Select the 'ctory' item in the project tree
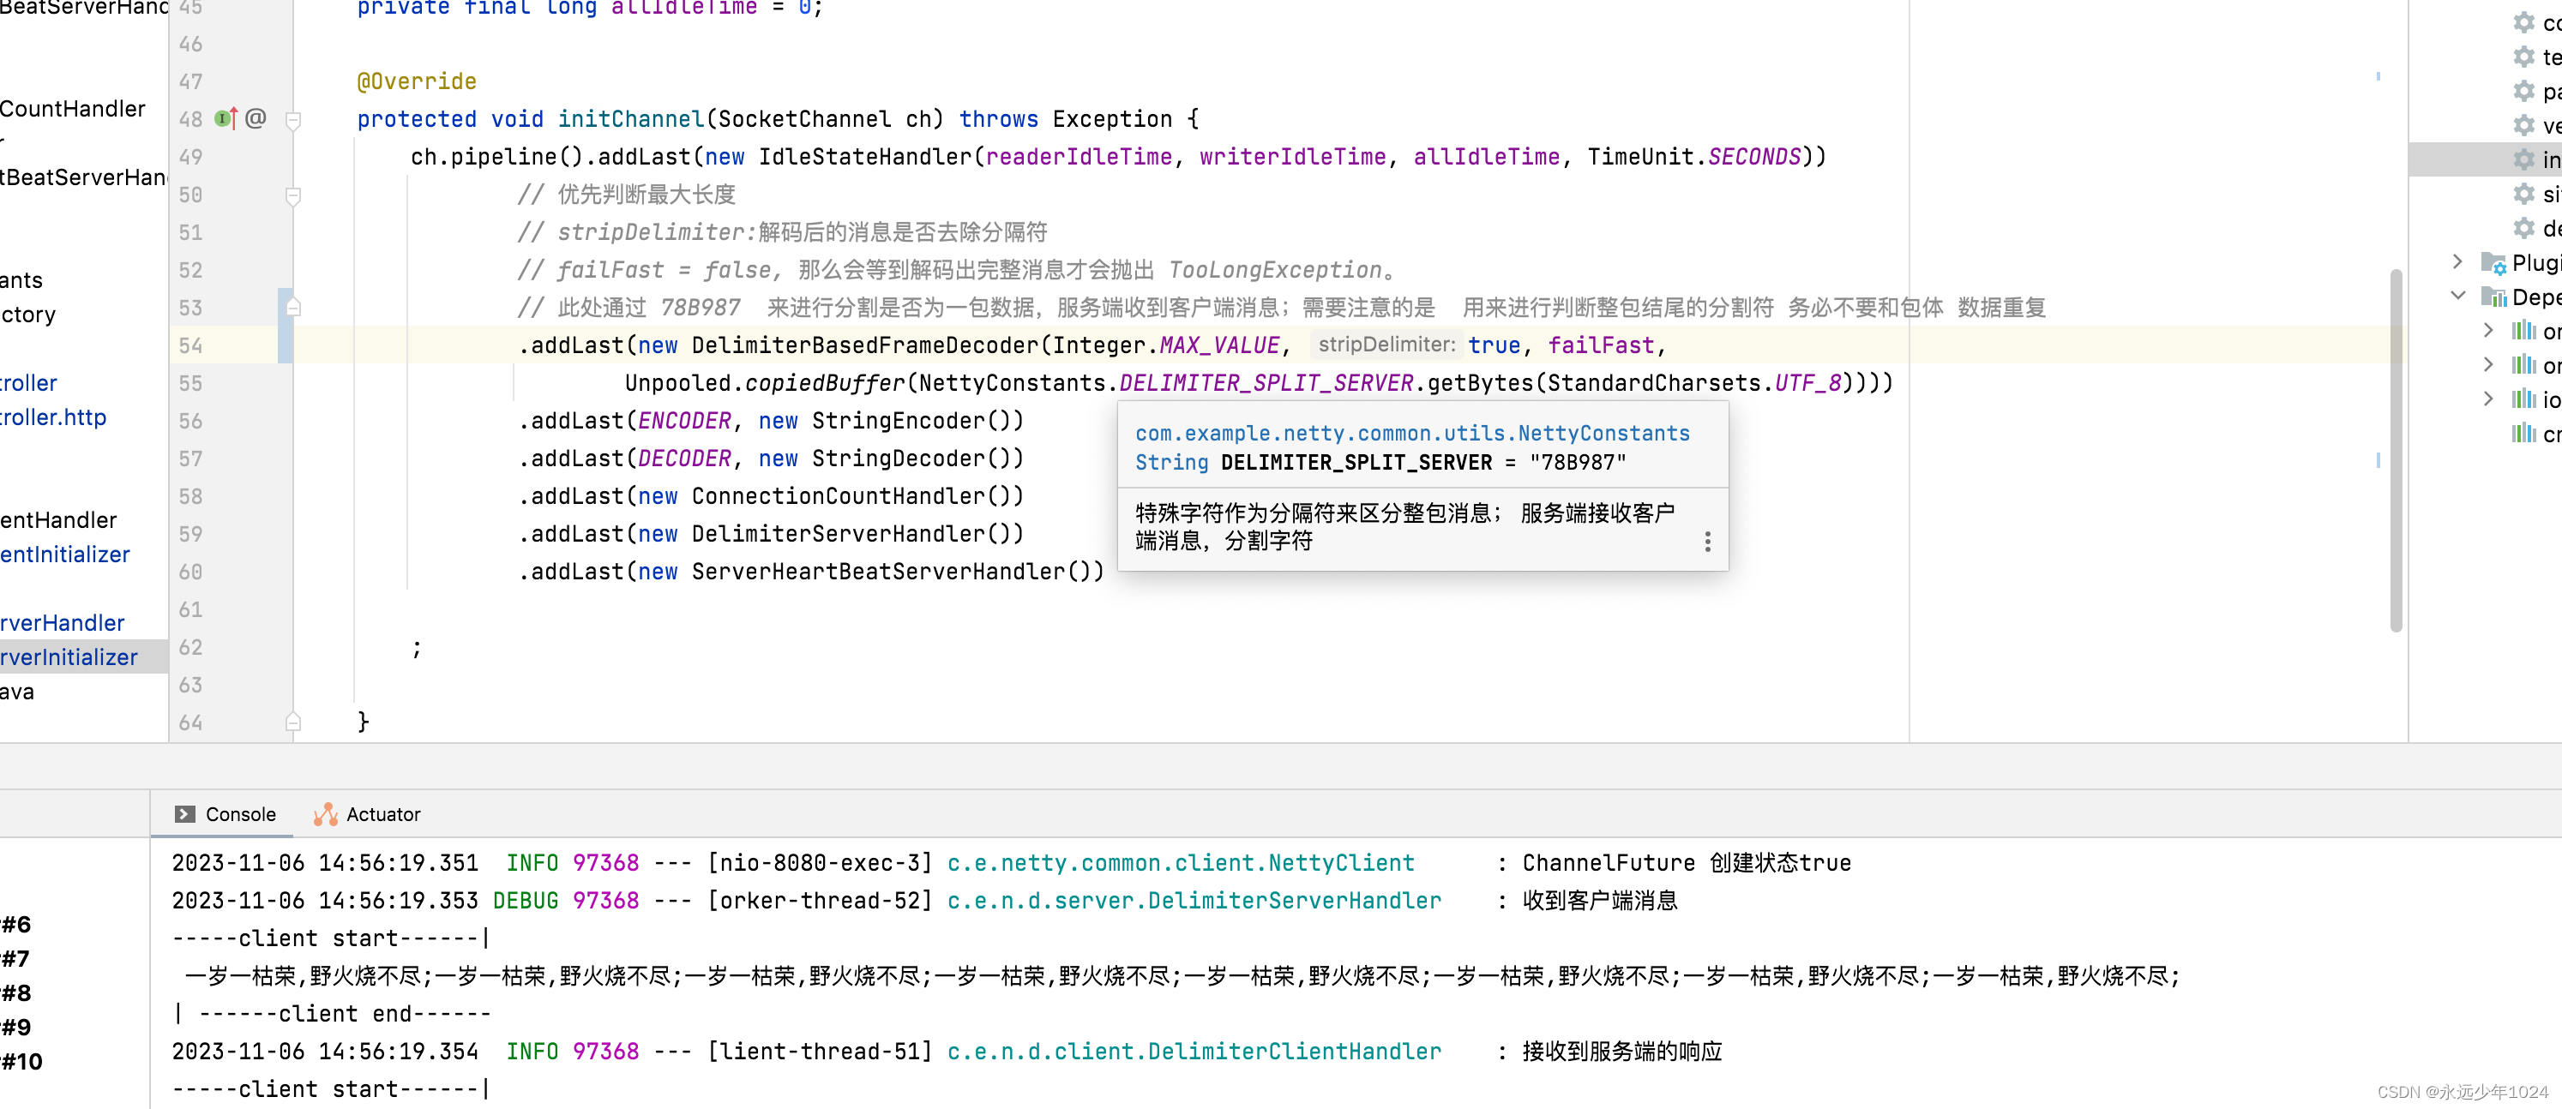This screenshot has height=1109, width=2562. (x=29, y=314)
